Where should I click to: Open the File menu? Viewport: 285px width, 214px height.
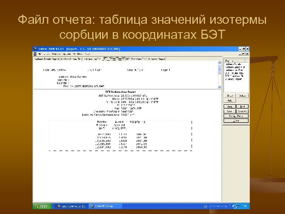40,54
